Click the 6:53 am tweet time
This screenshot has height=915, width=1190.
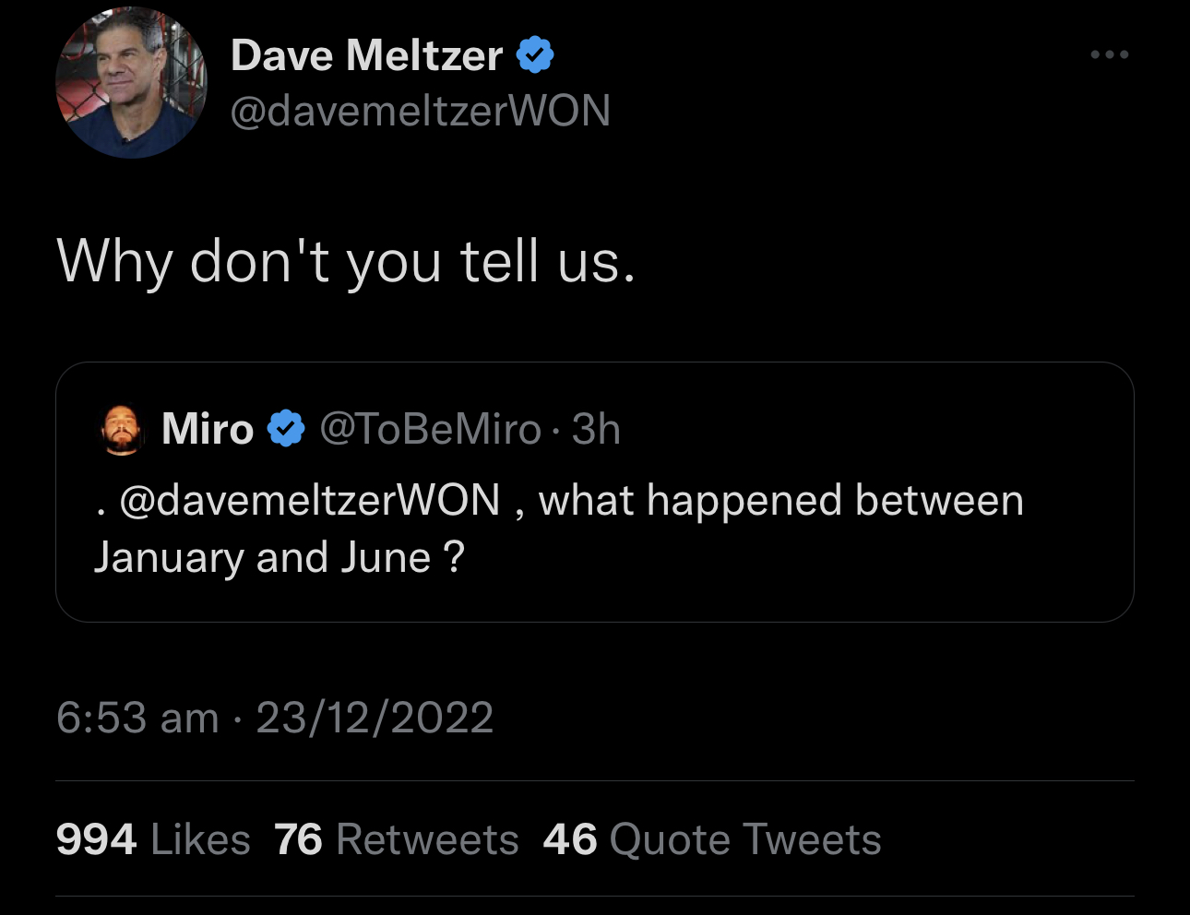(x=137, y=718)
